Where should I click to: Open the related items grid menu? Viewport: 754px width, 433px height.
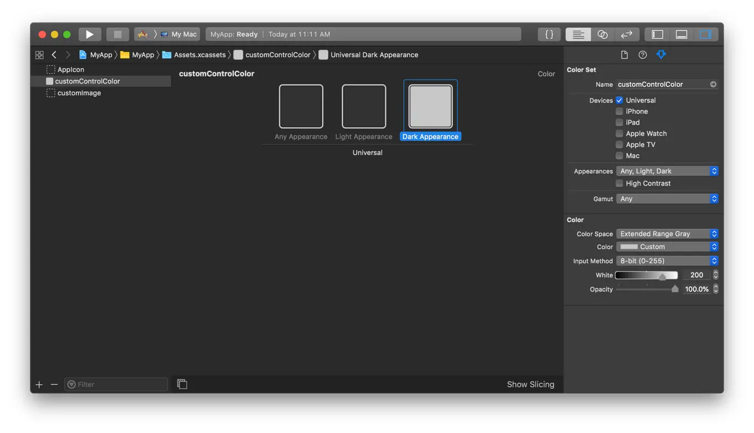pyautogui.click(x=39, y=55)
